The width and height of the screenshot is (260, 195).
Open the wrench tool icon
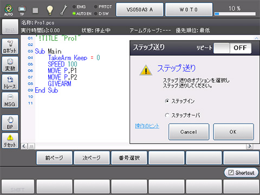tap(63, 10)
